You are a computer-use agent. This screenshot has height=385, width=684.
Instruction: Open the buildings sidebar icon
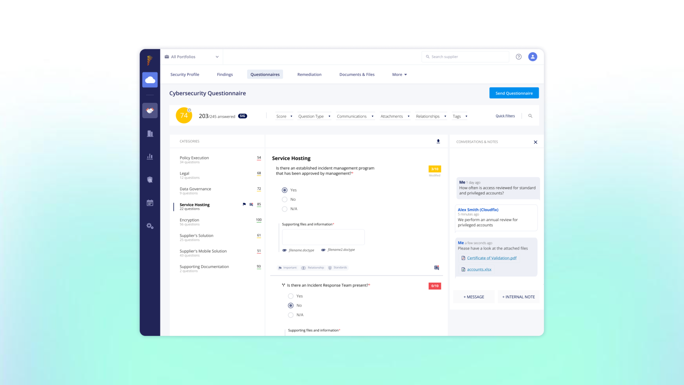150,134
